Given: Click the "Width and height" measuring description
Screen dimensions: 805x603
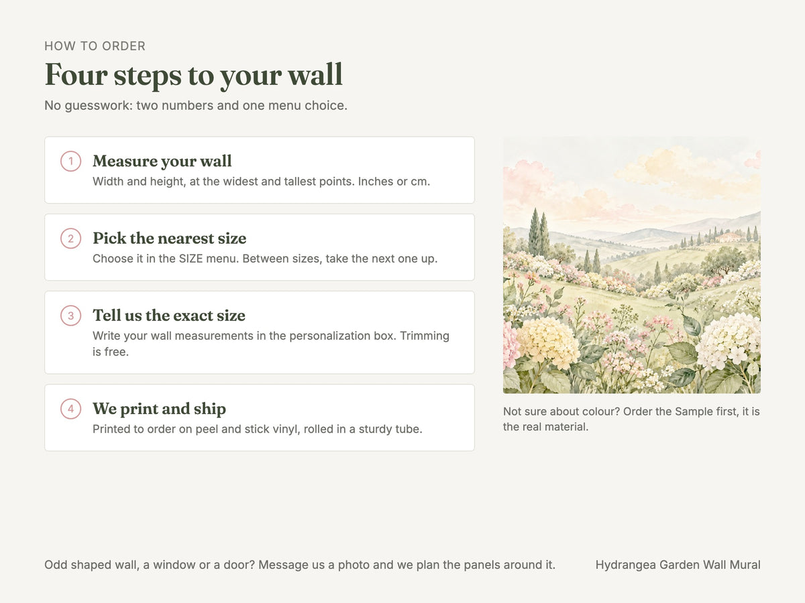Looking at the screenshot, I should [262, 182].
